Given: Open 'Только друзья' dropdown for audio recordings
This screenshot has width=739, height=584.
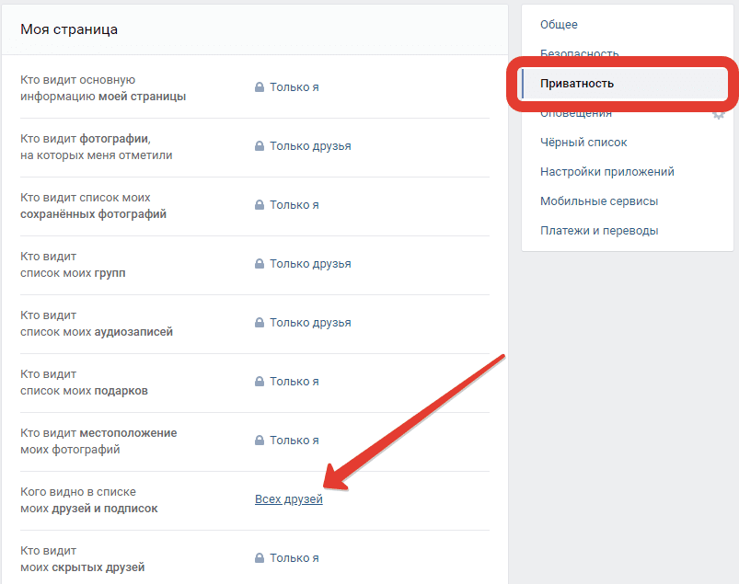Looking at the screenshot, I should pos(309,323).
